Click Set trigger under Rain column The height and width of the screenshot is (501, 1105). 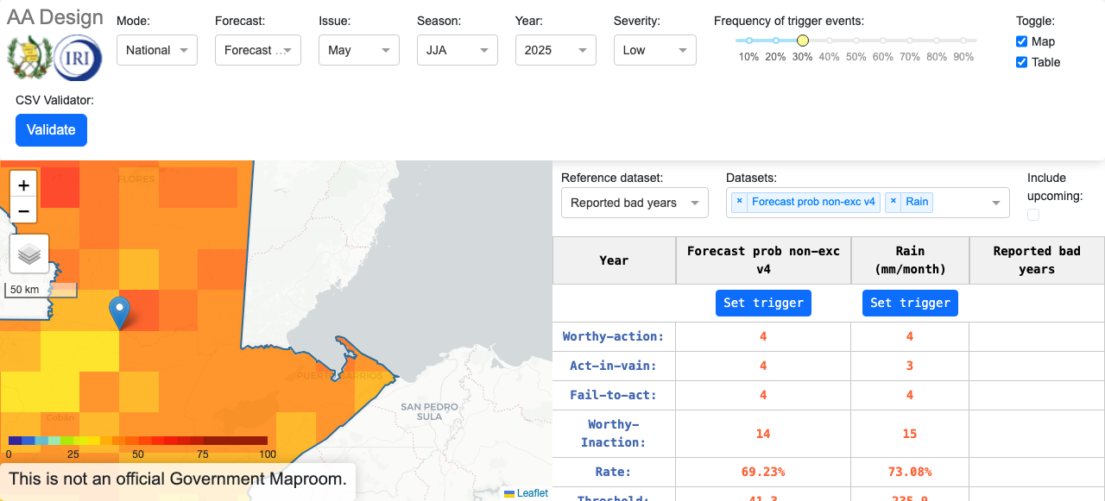point(910,303)
